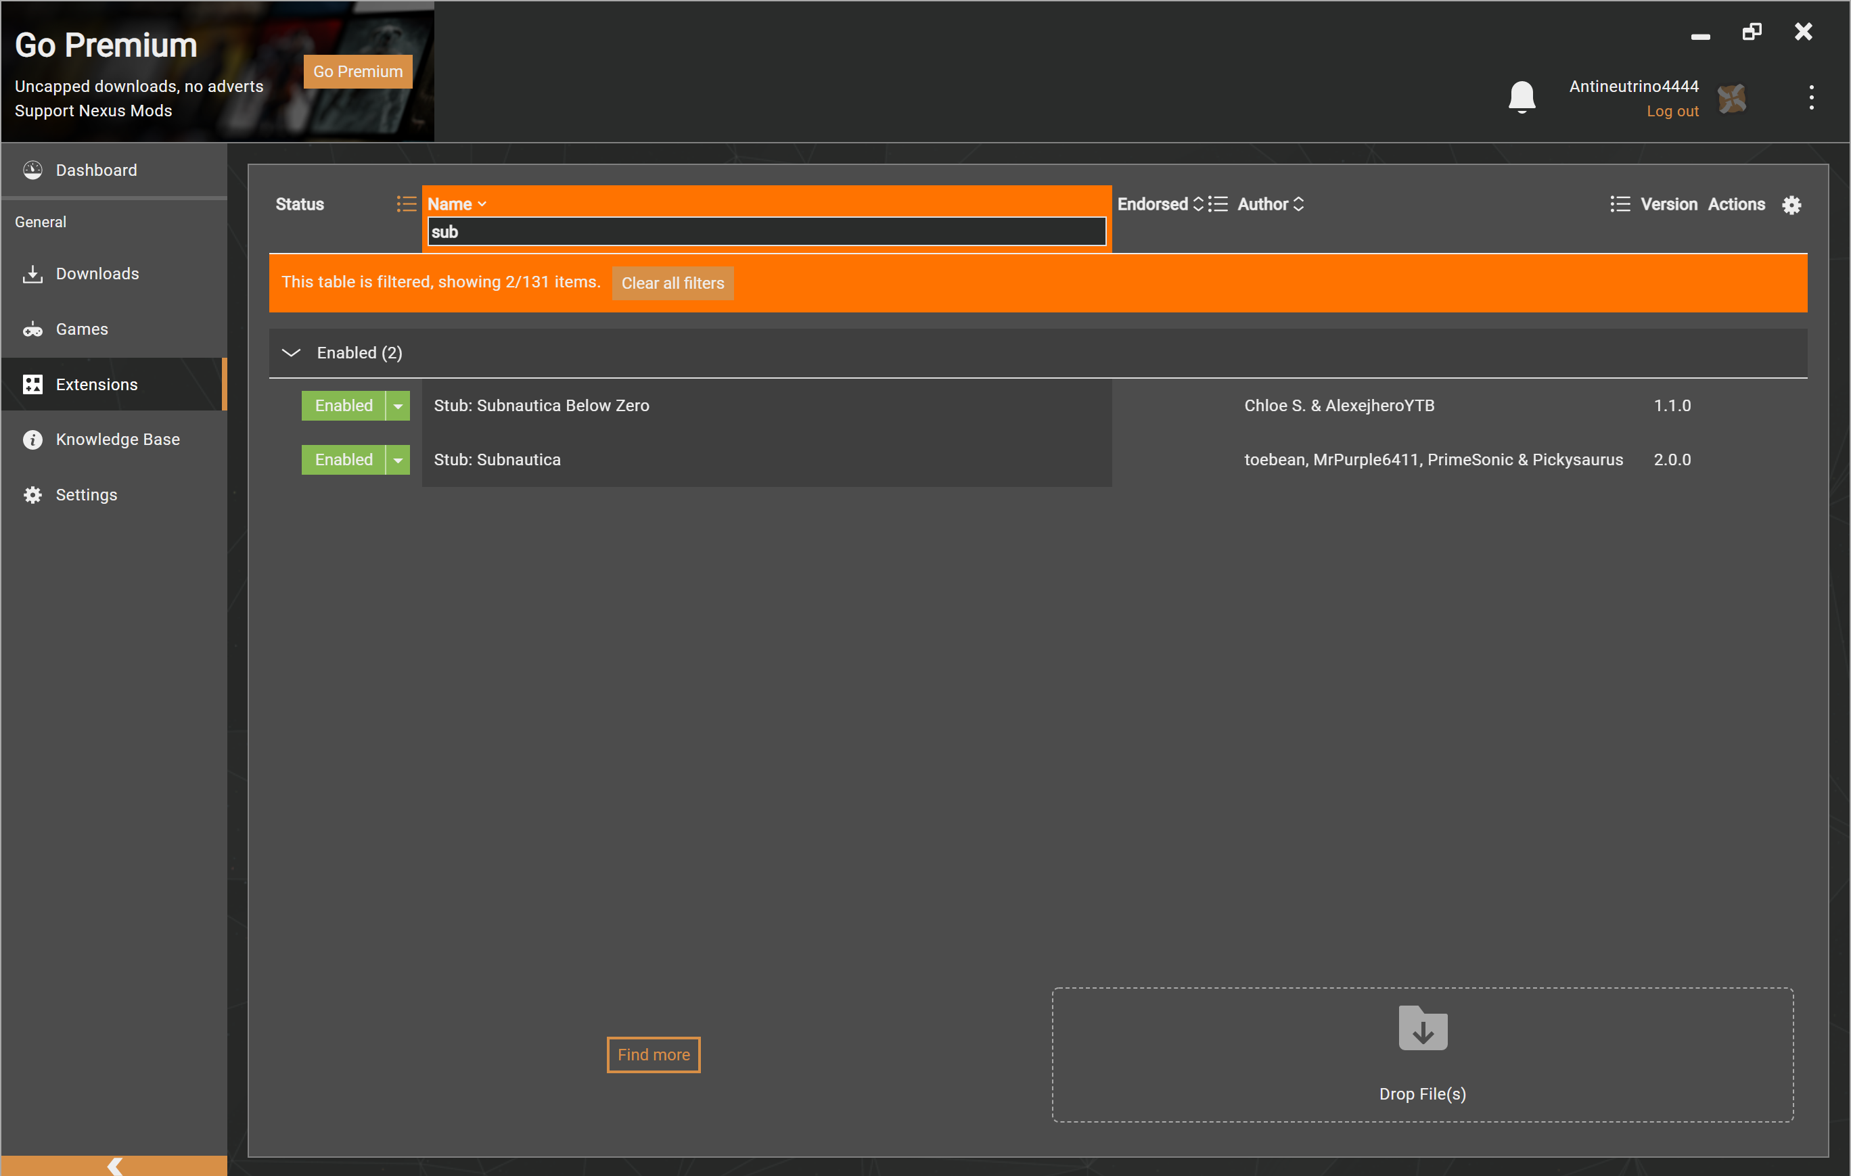Click the Status column filter list icon
The image size is (1851, 1176).
click(x=406, y=204)
